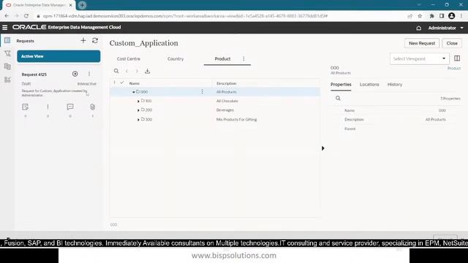468x263 pixels.
Task: Open the filter icon in left sidebar
Action: pos(7,53)
